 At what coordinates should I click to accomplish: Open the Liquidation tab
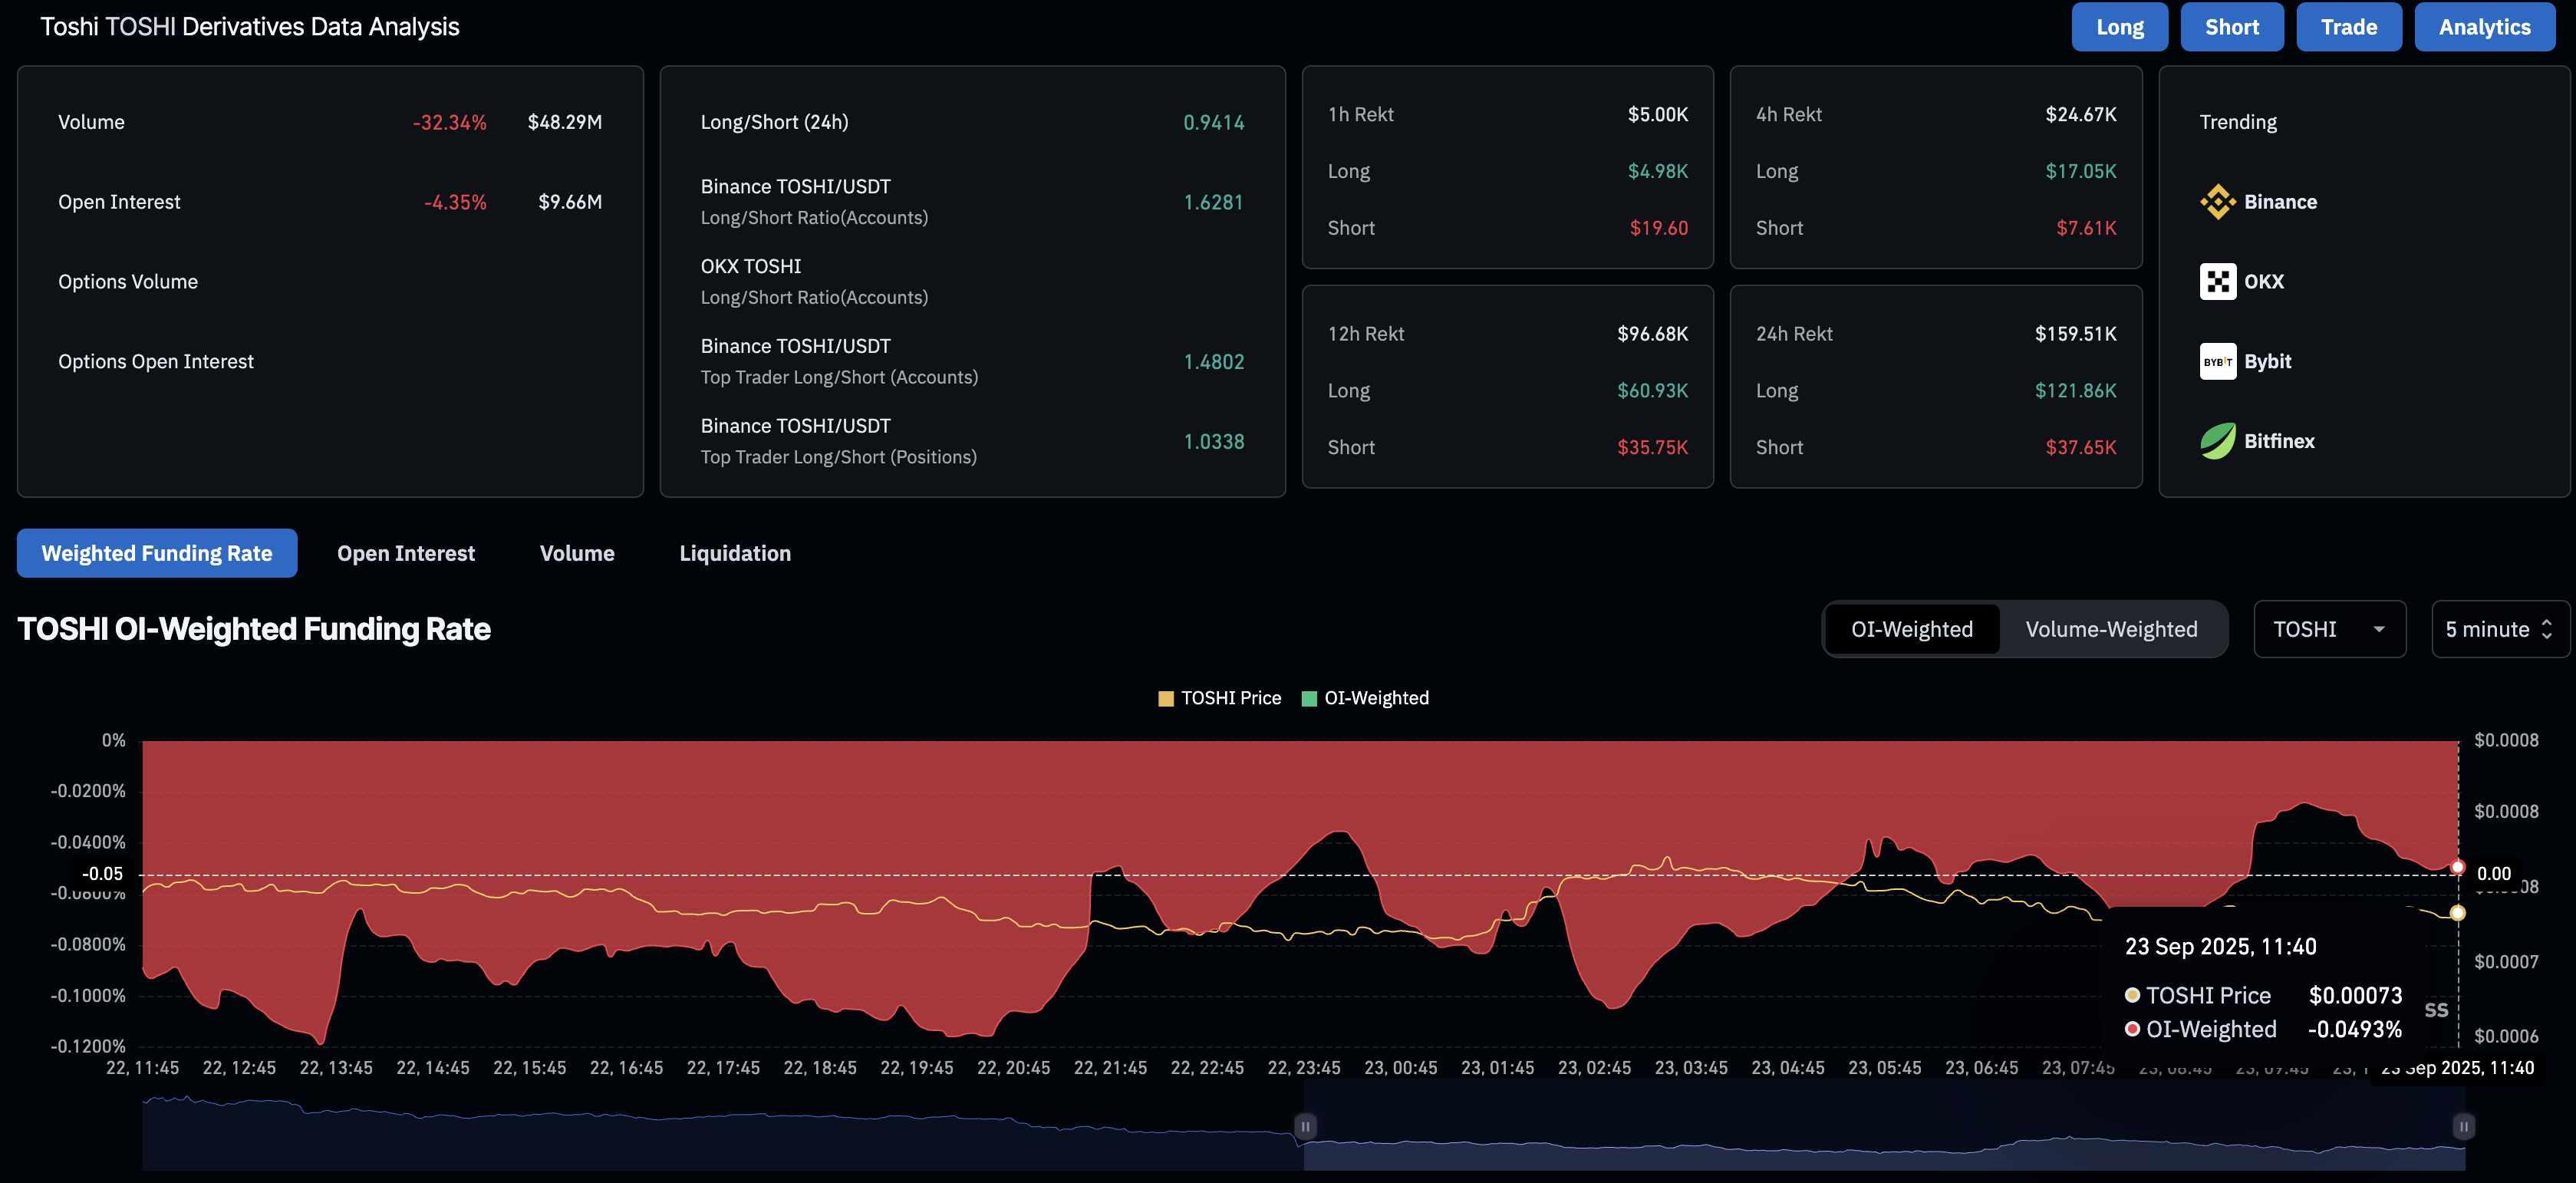[x=735, y=552]
